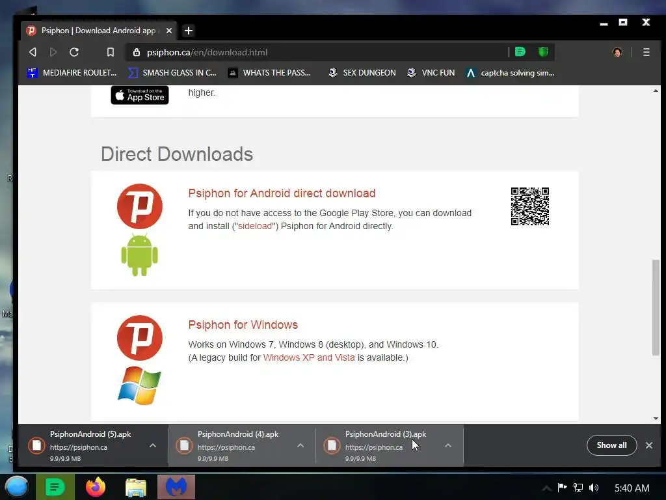This screenshot has height=500, width=666.
Task: Open the SMASH GLASS IN C... bookmark
Action: tap(172, 73)
